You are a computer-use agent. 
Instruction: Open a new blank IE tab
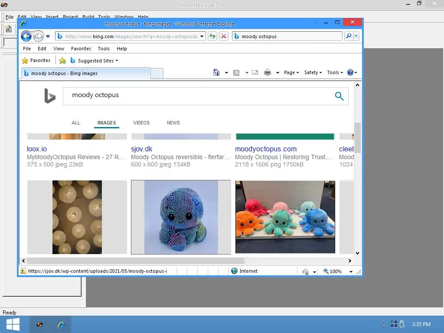click(157, 73)
